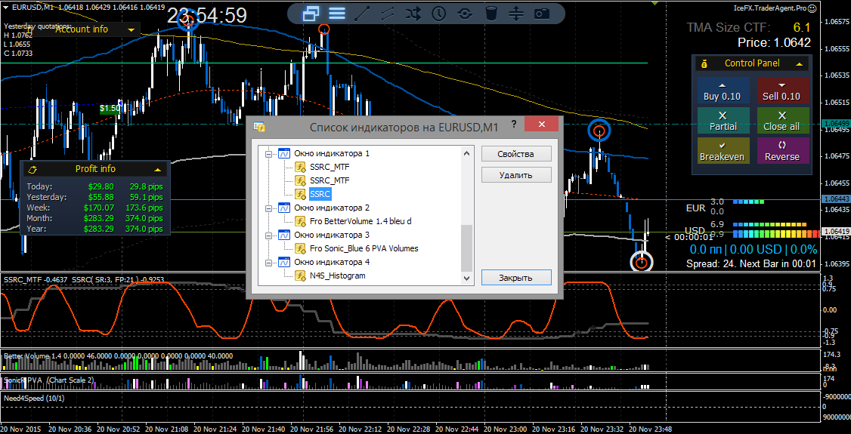This screenshot has width=851, height=434.
Task: Collapse the Profit info panel arrow
Action: tap(157, 170)
